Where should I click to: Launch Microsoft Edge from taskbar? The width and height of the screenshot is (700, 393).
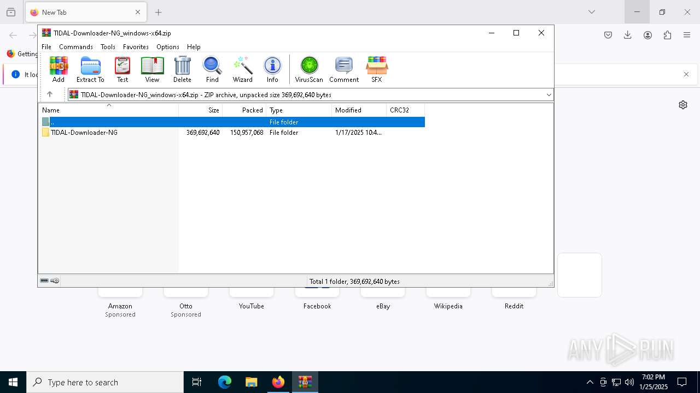(x=225, y=382)
